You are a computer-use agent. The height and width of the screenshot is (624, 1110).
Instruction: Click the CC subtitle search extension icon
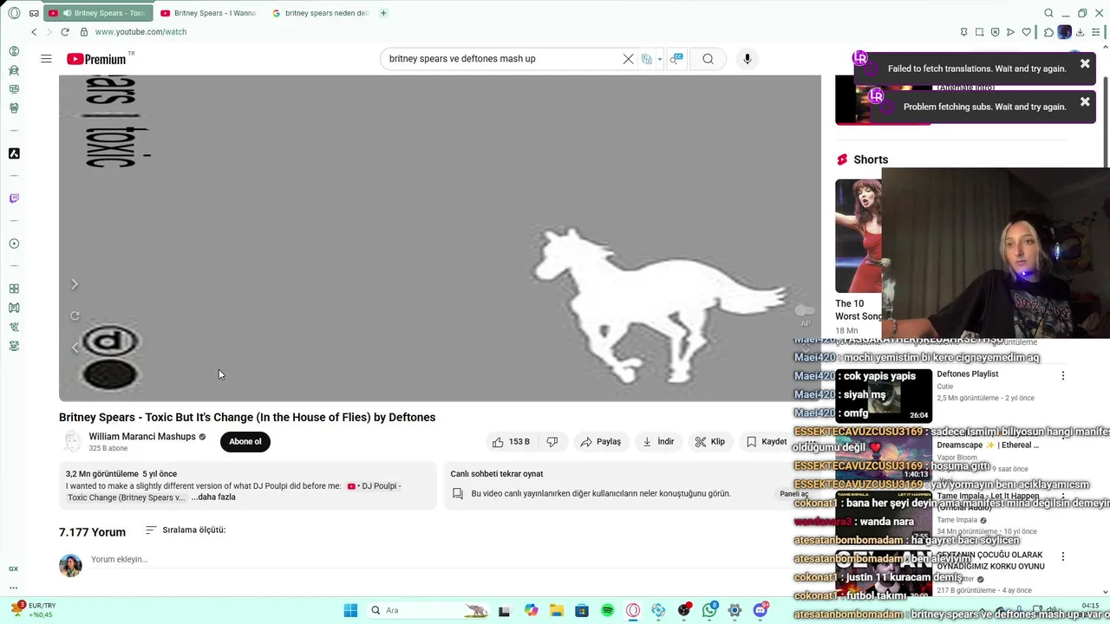point(676,59)
